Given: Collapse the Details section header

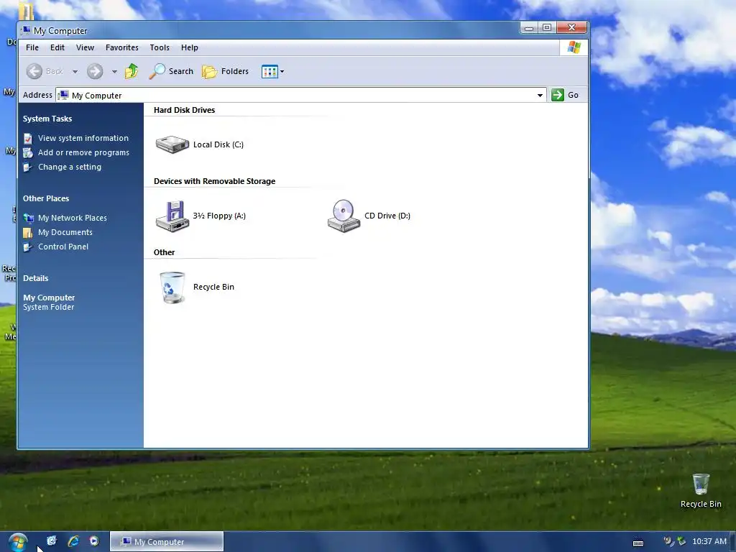Looking at the screenshot, I should click(36, 278).
